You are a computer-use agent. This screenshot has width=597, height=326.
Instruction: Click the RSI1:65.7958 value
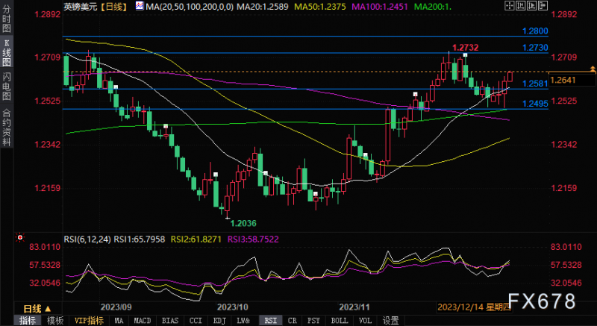point(140,239)
